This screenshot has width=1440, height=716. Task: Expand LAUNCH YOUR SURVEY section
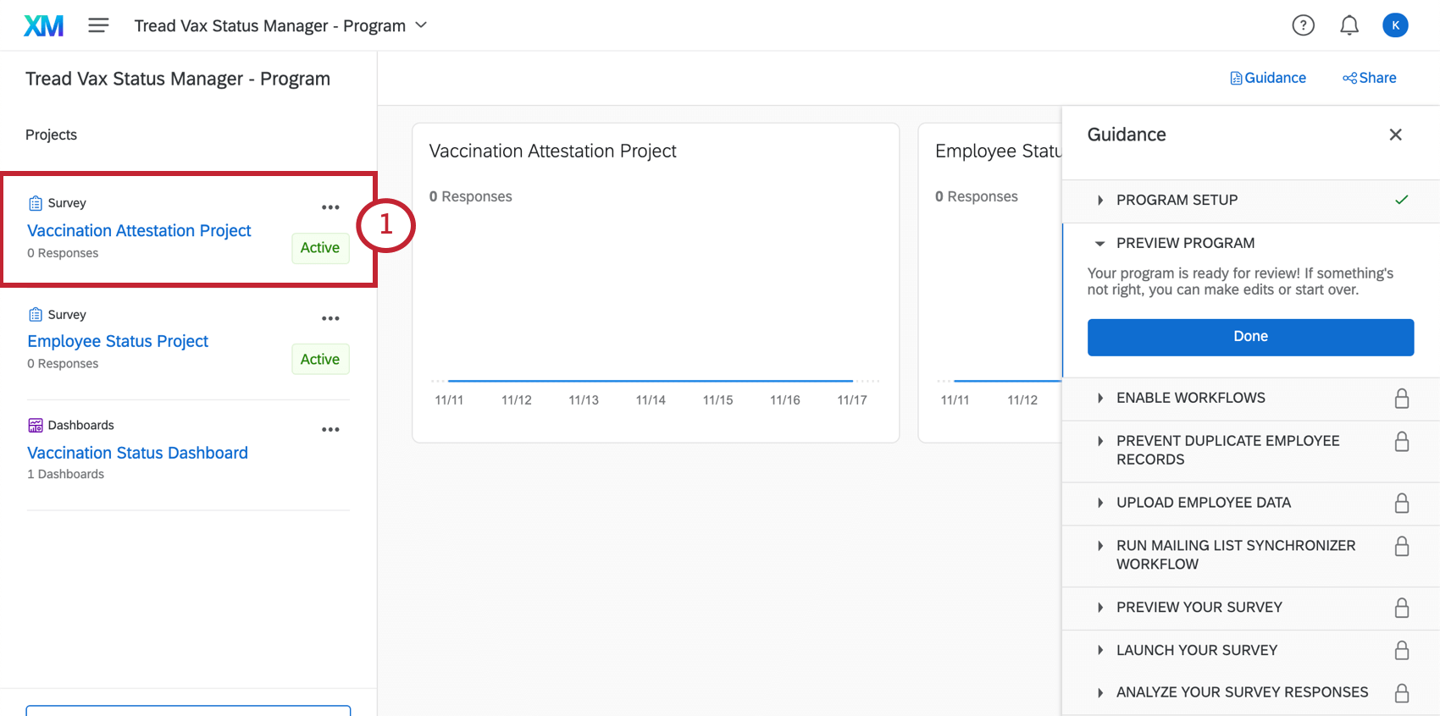(x=1250, y=650)
